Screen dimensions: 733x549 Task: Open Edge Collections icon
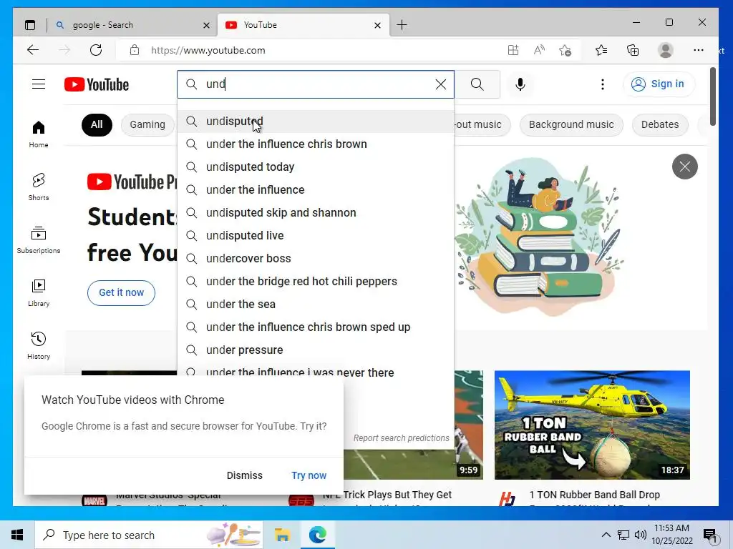633,50
